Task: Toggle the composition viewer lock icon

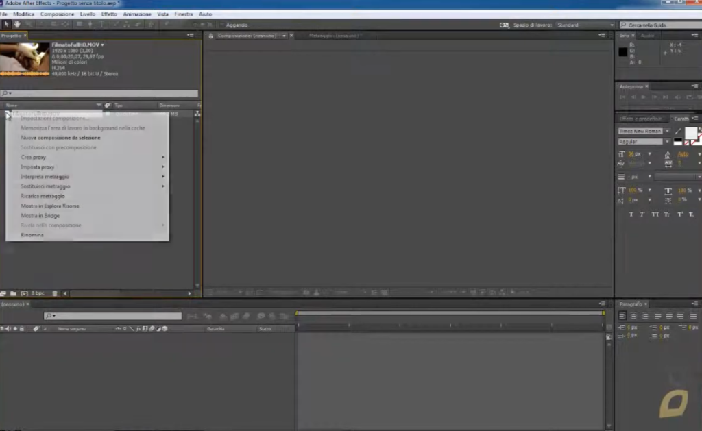Action: point(211,36)
